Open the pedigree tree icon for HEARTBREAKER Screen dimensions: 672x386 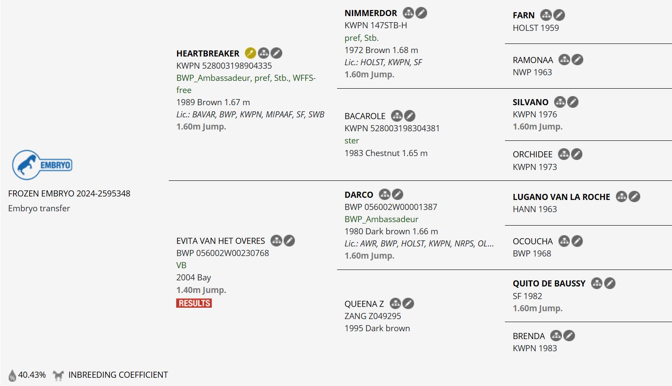pos(264,53)
